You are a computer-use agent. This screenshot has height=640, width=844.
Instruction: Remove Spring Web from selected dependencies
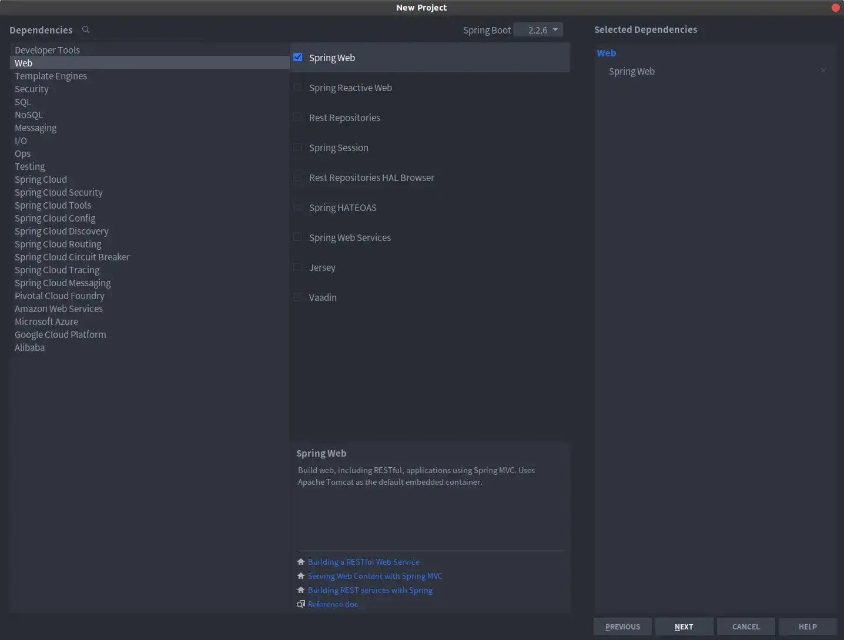click(823, 71)
